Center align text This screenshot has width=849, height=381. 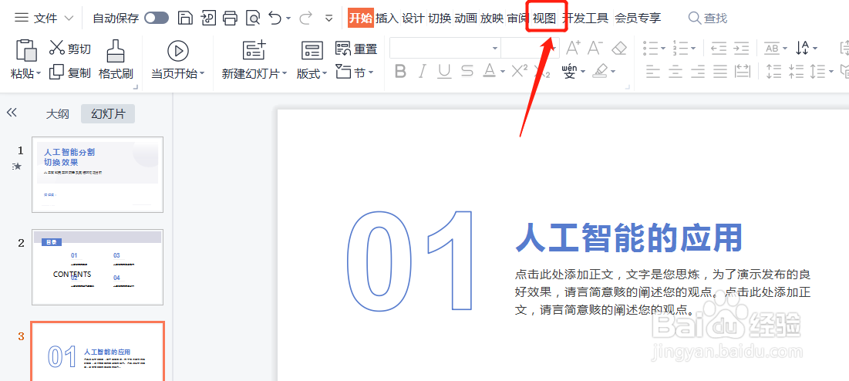click(x=675, y=71)
